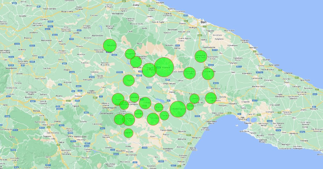Viewport: 323px width, 169px height.
Task: Click the Bernalda town label
Action: pos(182,131)
